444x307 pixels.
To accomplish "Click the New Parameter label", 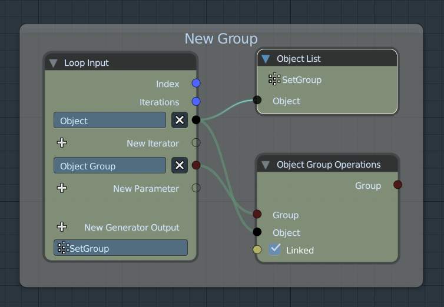I will point(146,189).
